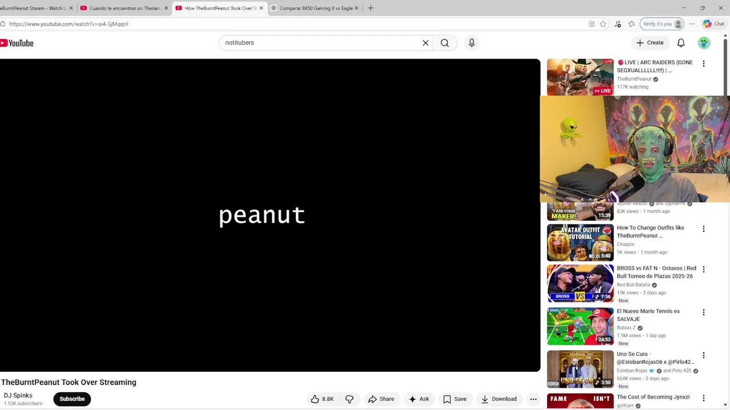730x410 pixels.
Task: Save the video to a playlist
Action: 455,399
